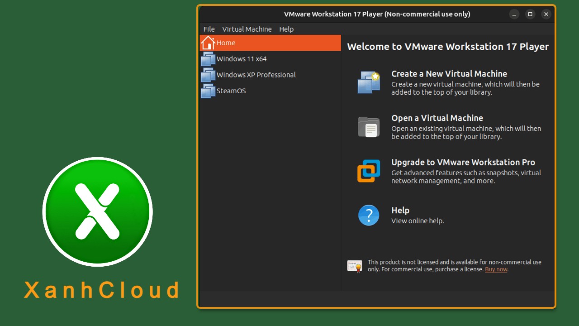The height and width of the screenshot is (326, 579).
Task: Close the VMware Player window
Action: coord(546,14)
